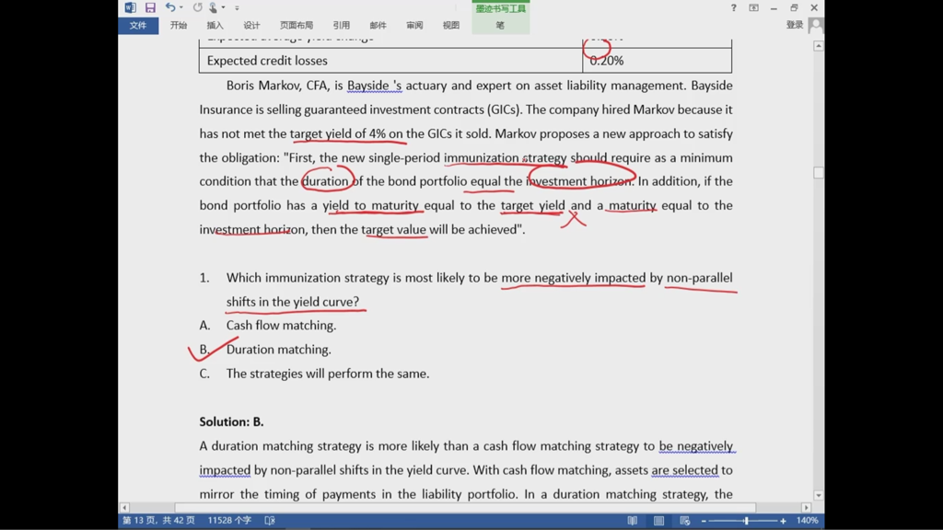The image size is (943, 530).
Task: Click zoom in plus button
Action: [783, 521]
